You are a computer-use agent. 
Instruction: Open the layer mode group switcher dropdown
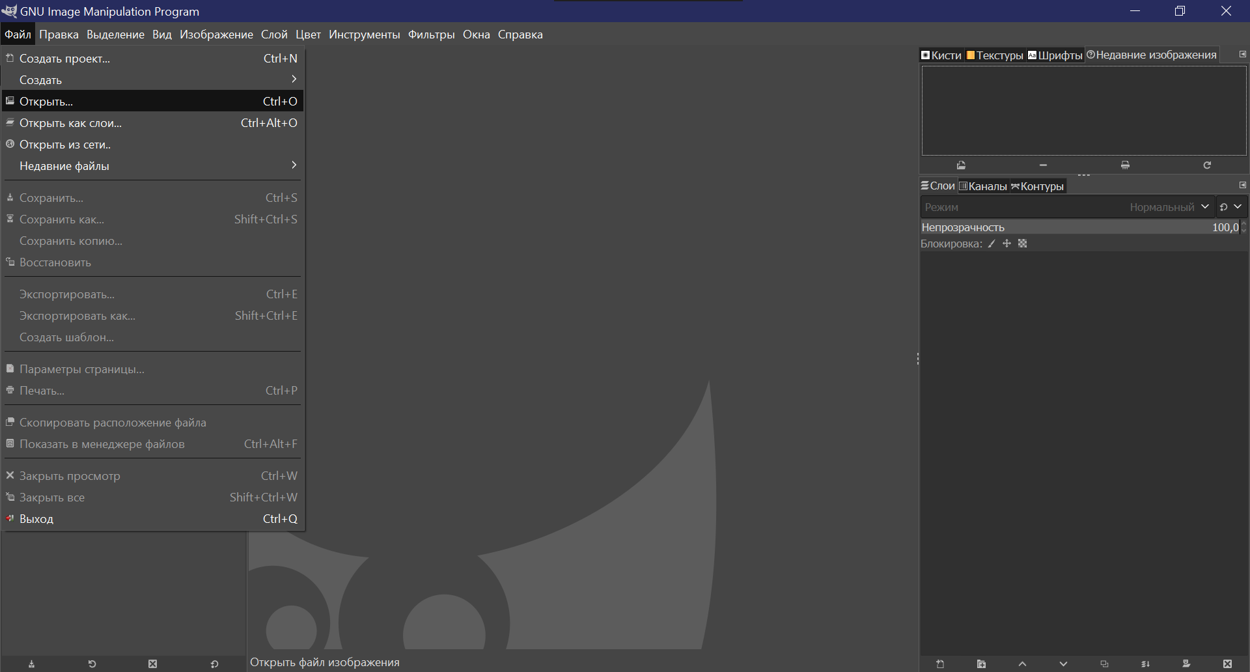(1230, 207)
